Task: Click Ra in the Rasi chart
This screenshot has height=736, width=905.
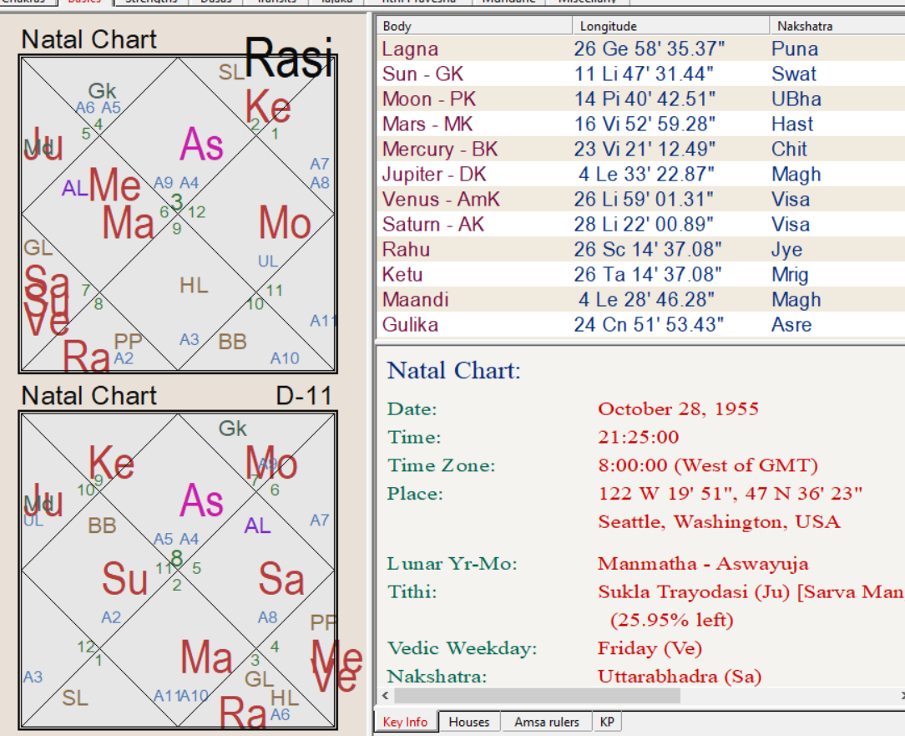Action: coord(85,357)
